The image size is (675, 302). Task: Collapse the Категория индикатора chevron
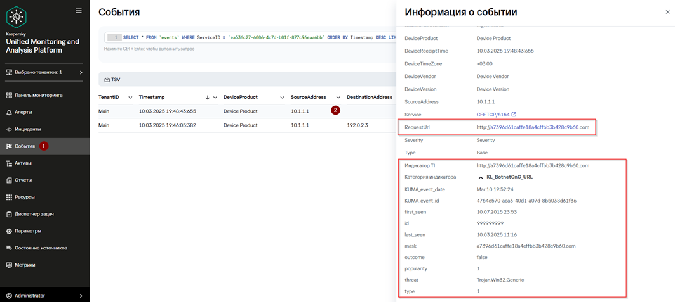[x=481, y=177]
